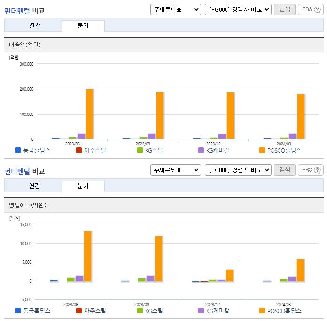Click POSCO홀딩스 2023/06 operating profit bar
327x321 pixels.
pyautogui.click(x=88, y=256)
